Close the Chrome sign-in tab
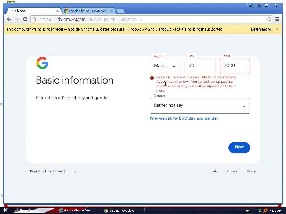This screenshot has width=286, height=214. pos(58,11)
